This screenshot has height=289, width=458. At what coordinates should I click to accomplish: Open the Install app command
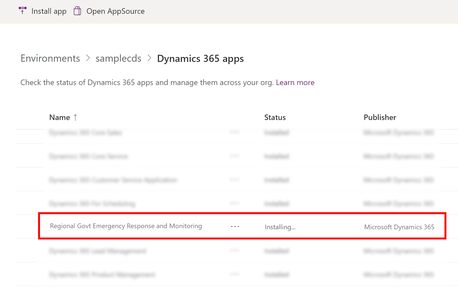[42, 11]
